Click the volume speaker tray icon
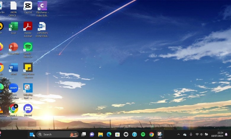Image resolution: width=231 pixels, height=139 pixels. (x=202, y=134)
